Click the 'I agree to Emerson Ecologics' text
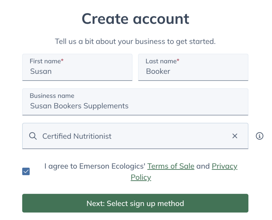This screenshot has width=272, height=220. click(x=95, y=166)
